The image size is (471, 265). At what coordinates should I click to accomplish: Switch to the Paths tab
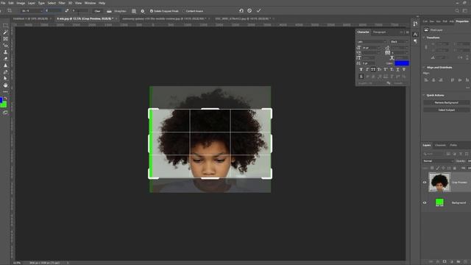pyautogui.click(x=453, y=146)
